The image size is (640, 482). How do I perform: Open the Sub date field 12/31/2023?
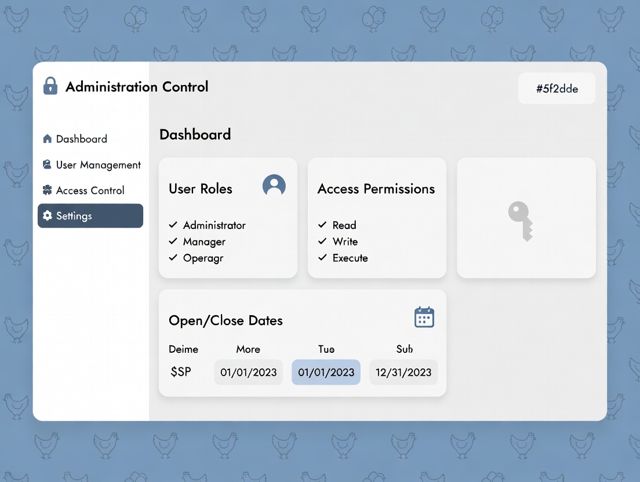(x=403, y=372)
